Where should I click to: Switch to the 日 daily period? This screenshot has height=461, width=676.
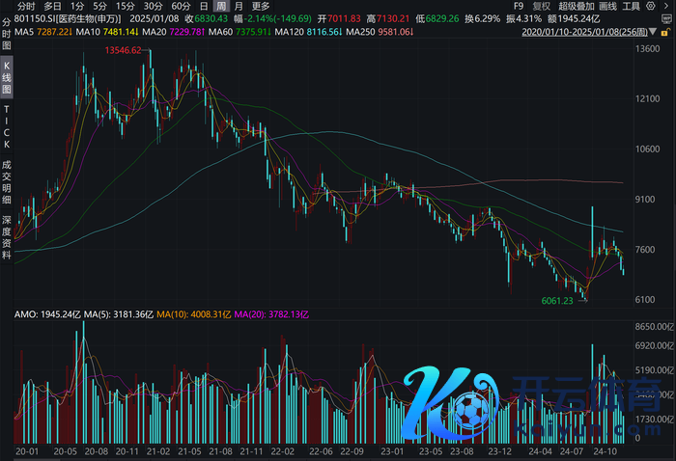click(204, 6)
